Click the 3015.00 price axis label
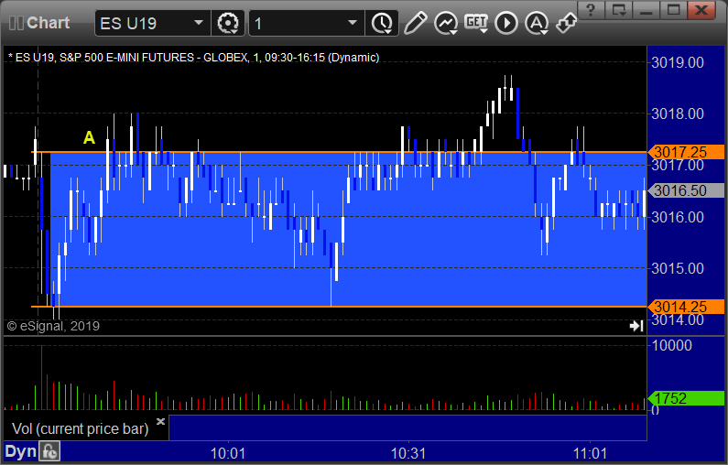 point(678,268)
